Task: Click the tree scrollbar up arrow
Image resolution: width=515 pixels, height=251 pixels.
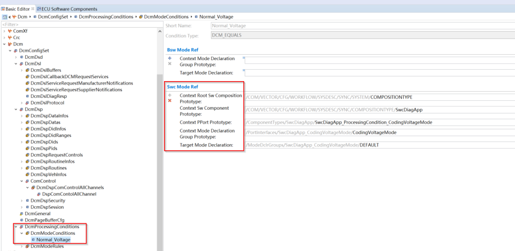Action: coord(160,31)
